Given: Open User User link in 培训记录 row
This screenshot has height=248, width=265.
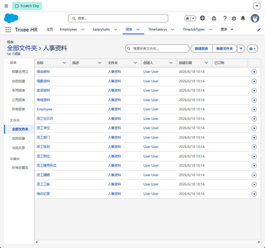Looking at the screenshot, I should (x=151, y=194).
